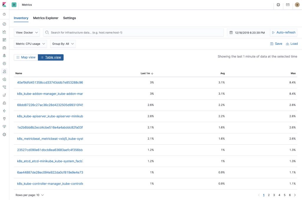This screenshot has width=302, height=200.
Task: Open Management gear icon
Action: click(4, 134)
